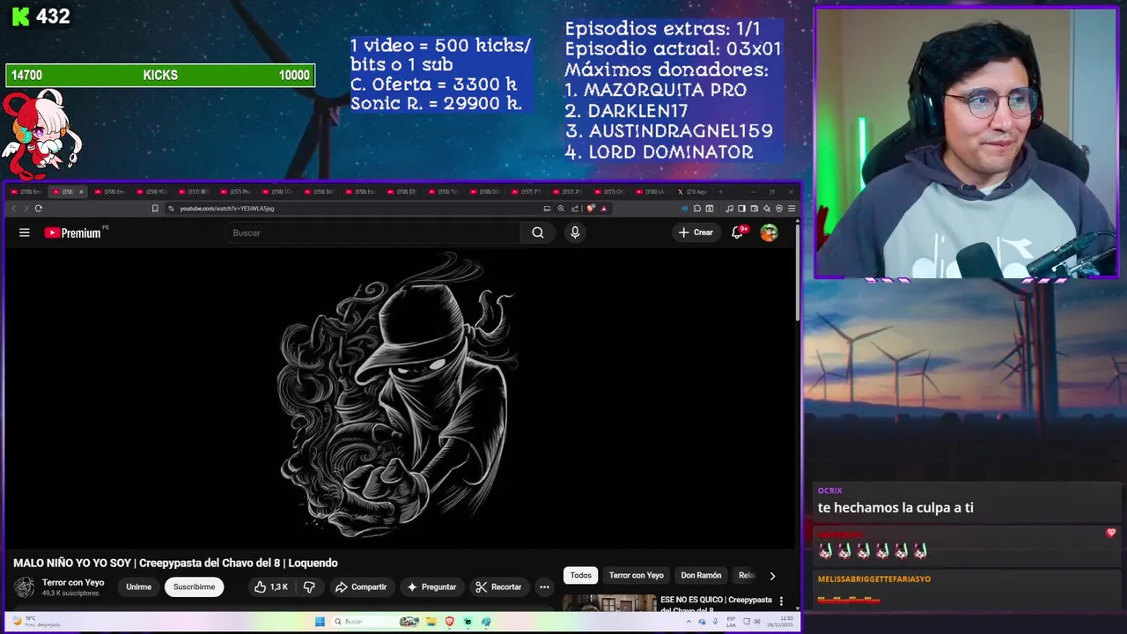The height and width of the screenshot is (634, 1127).
Task: Click the ESP language indicator in tray
Action: click(x=731, y=622)
